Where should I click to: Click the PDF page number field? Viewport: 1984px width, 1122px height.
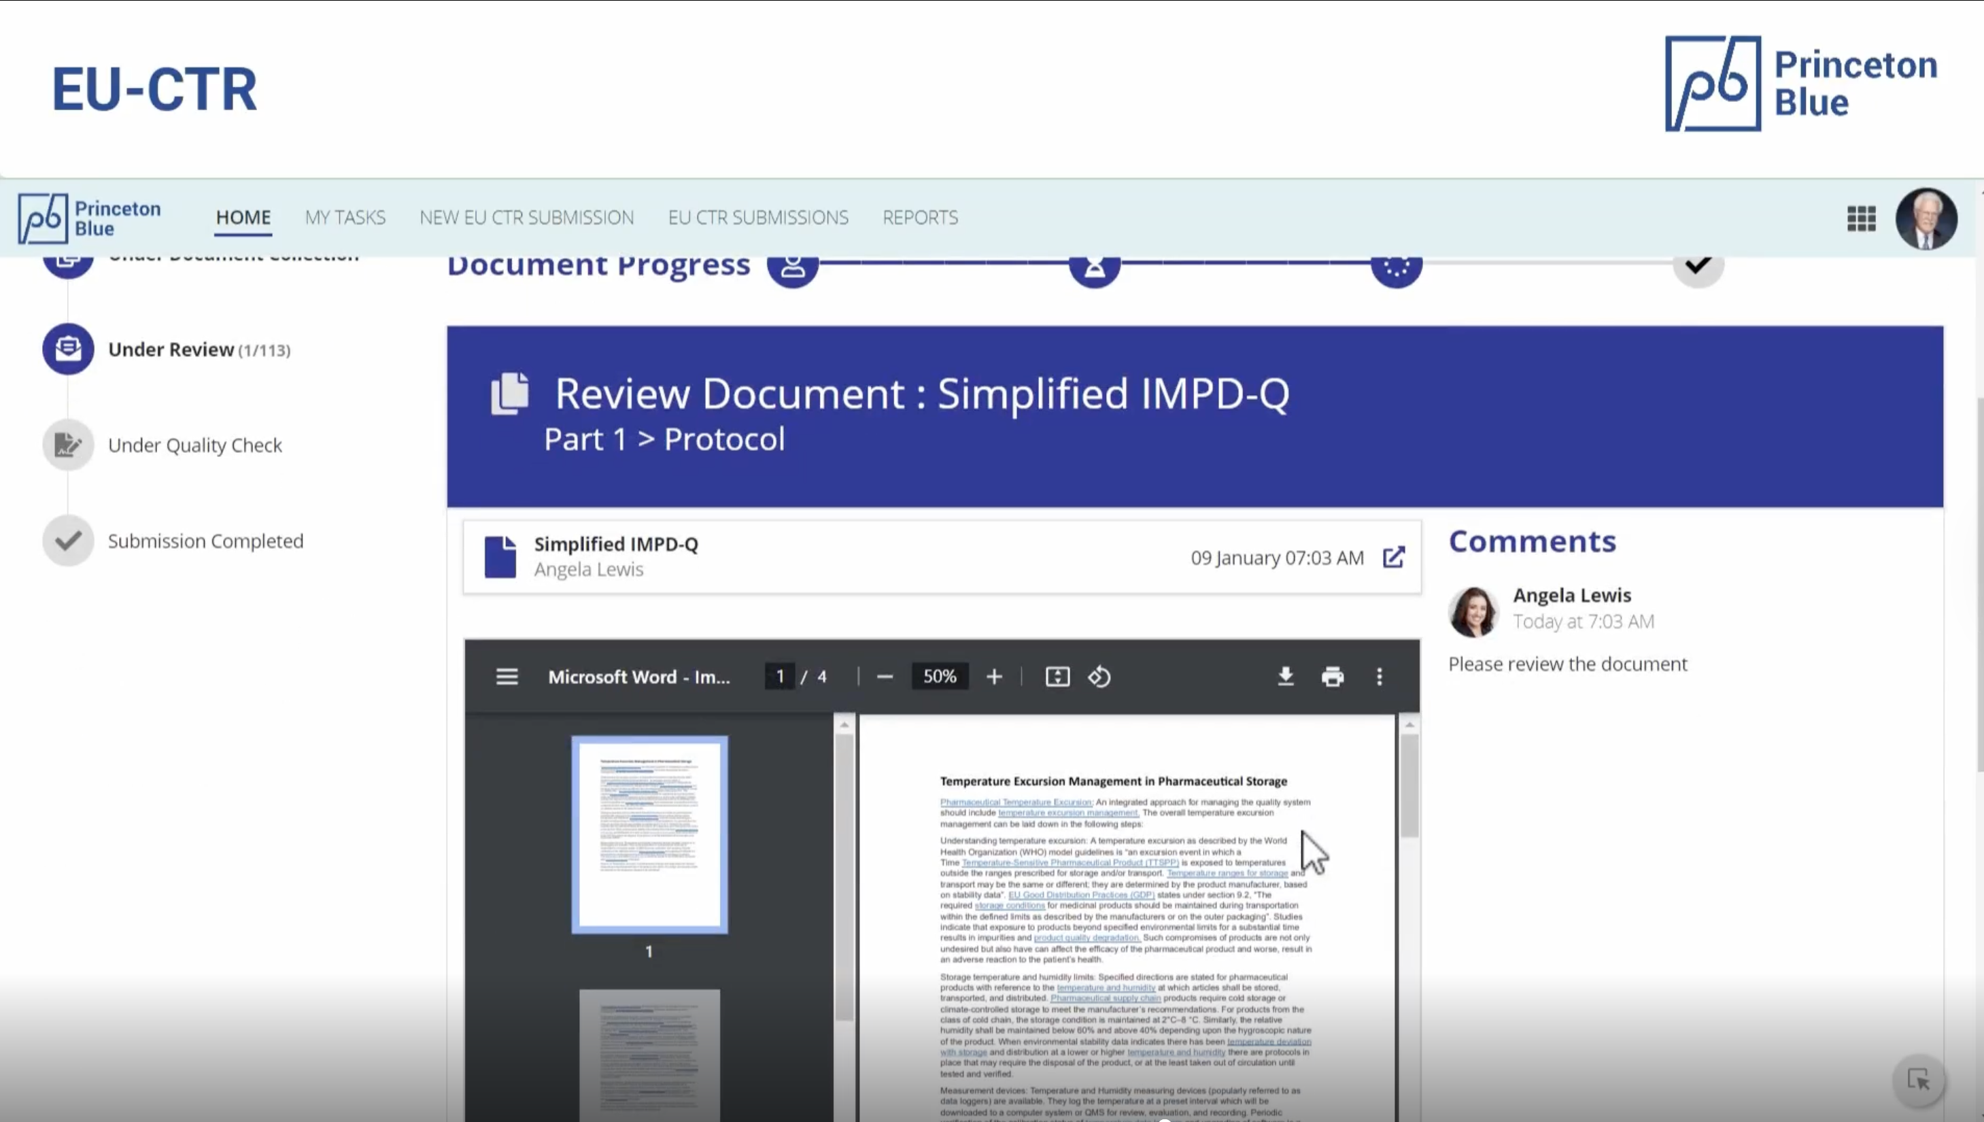tap(780, 677)
